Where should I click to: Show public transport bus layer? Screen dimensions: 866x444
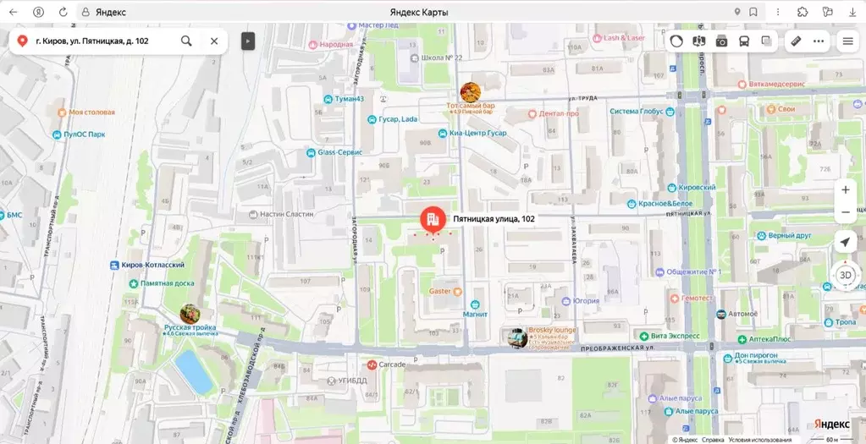click(x=744, y=41)
